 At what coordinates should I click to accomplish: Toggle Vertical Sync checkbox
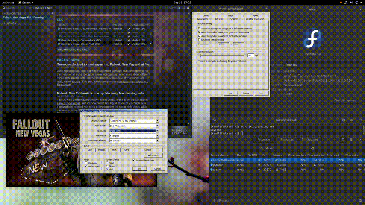coord(86,167)
